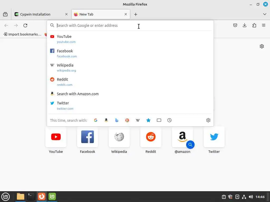Viewport: 270px width, 202px height.
Task: Reload the current page
Action: tap(25, 26)
